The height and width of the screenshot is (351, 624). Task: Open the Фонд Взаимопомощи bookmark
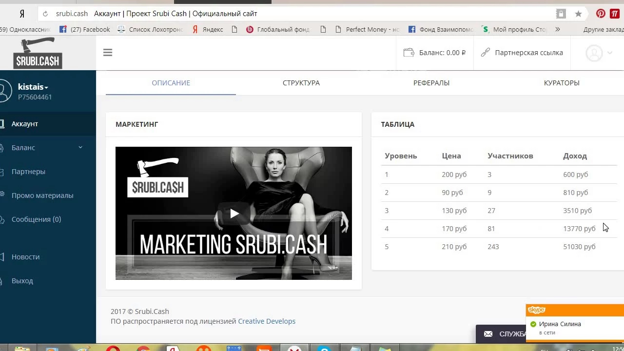(441, 29)
